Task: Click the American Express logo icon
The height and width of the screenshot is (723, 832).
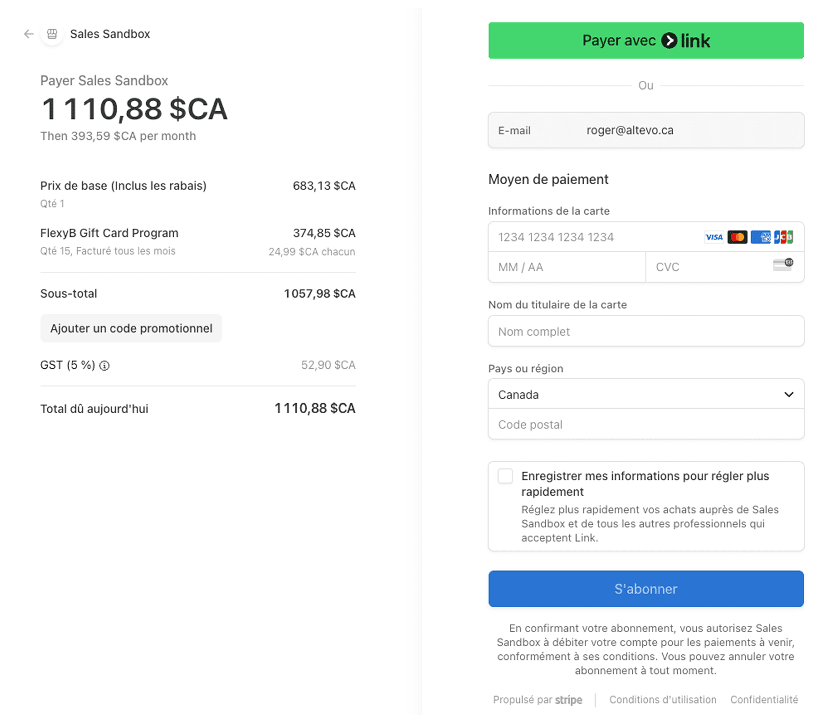Action: tap(761, 237)
